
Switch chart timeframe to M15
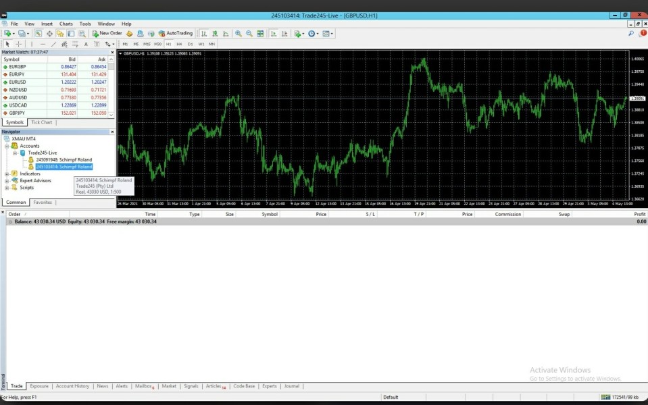click(147, 44)
